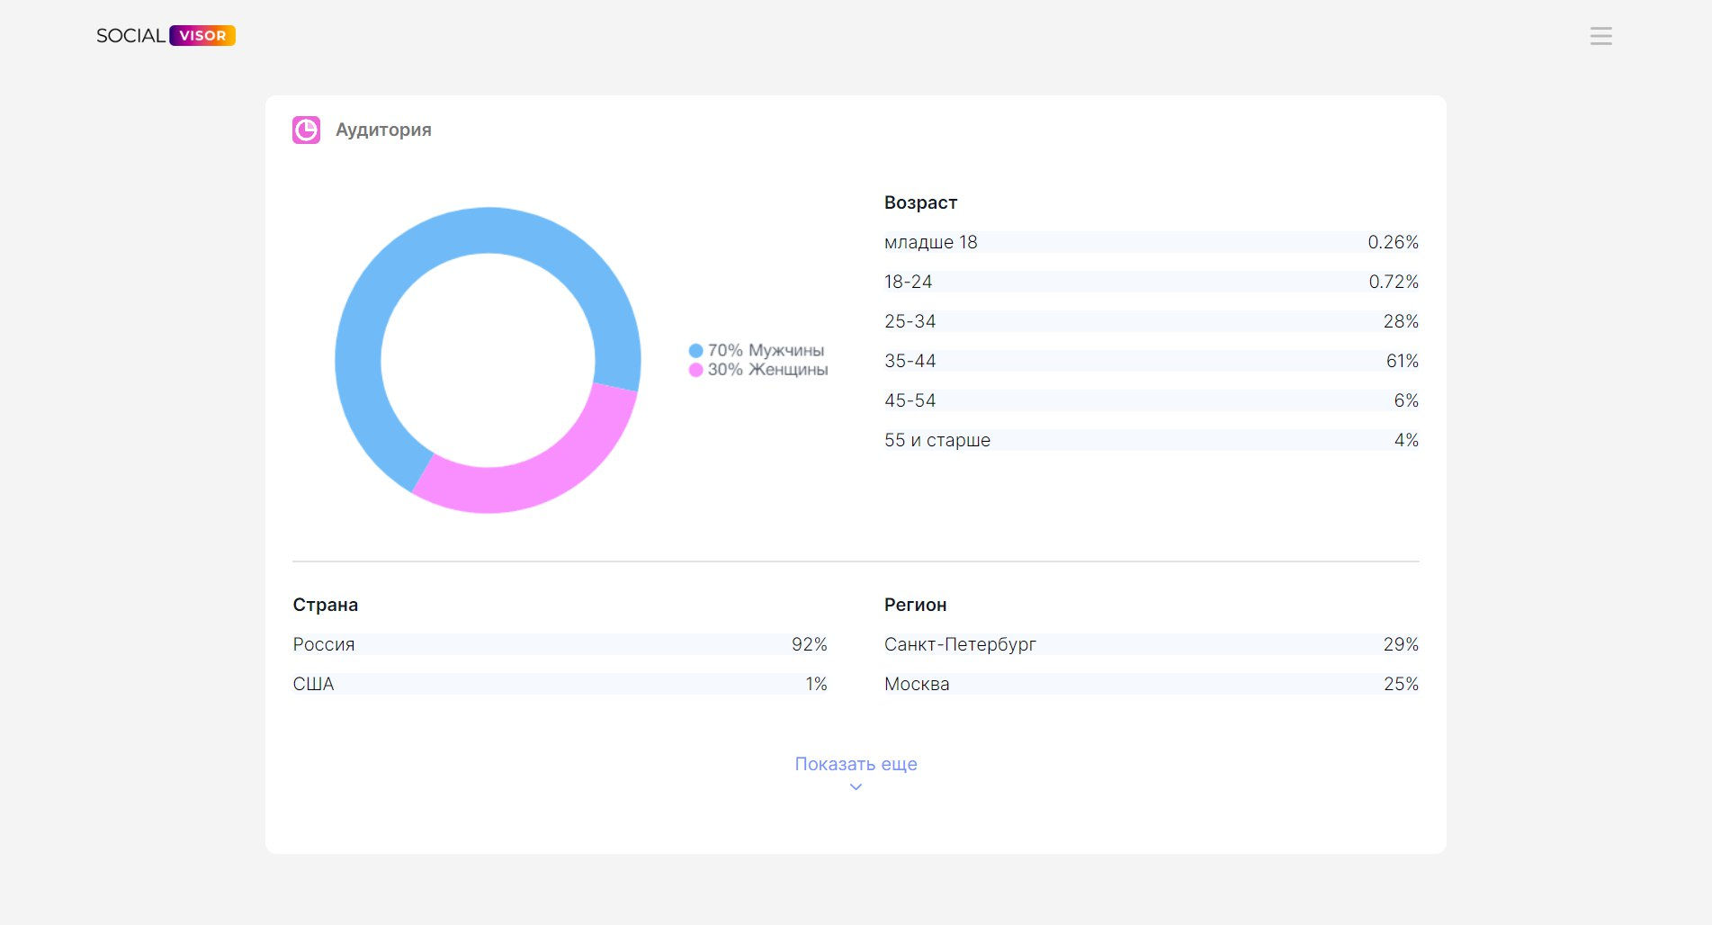Click the 55 и старше age row
This screenshot has width=1712, height=925.
tap(1151, 440)
